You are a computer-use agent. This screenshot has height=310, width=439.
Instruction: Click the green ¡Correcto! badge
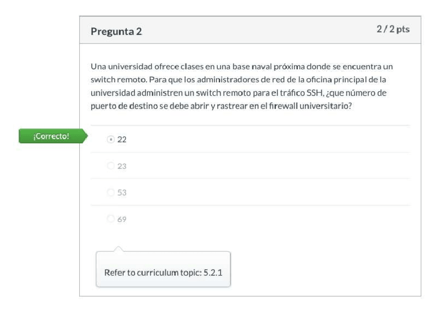pos(51,137)
